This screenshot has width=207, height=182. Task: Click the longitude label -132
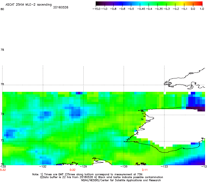43,167
